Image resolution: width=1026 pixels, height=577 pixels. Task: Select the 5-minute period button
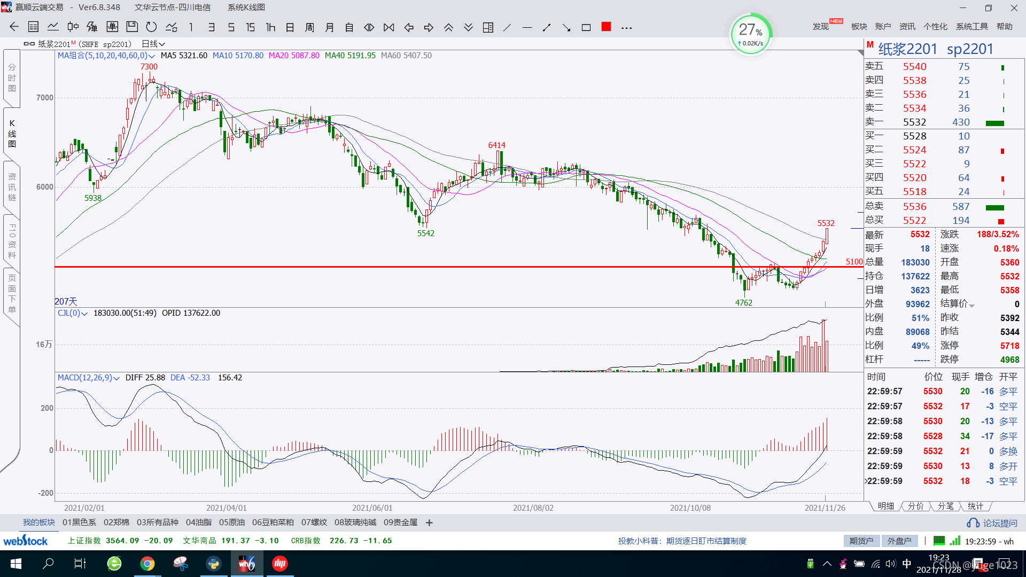pos(231,27)
